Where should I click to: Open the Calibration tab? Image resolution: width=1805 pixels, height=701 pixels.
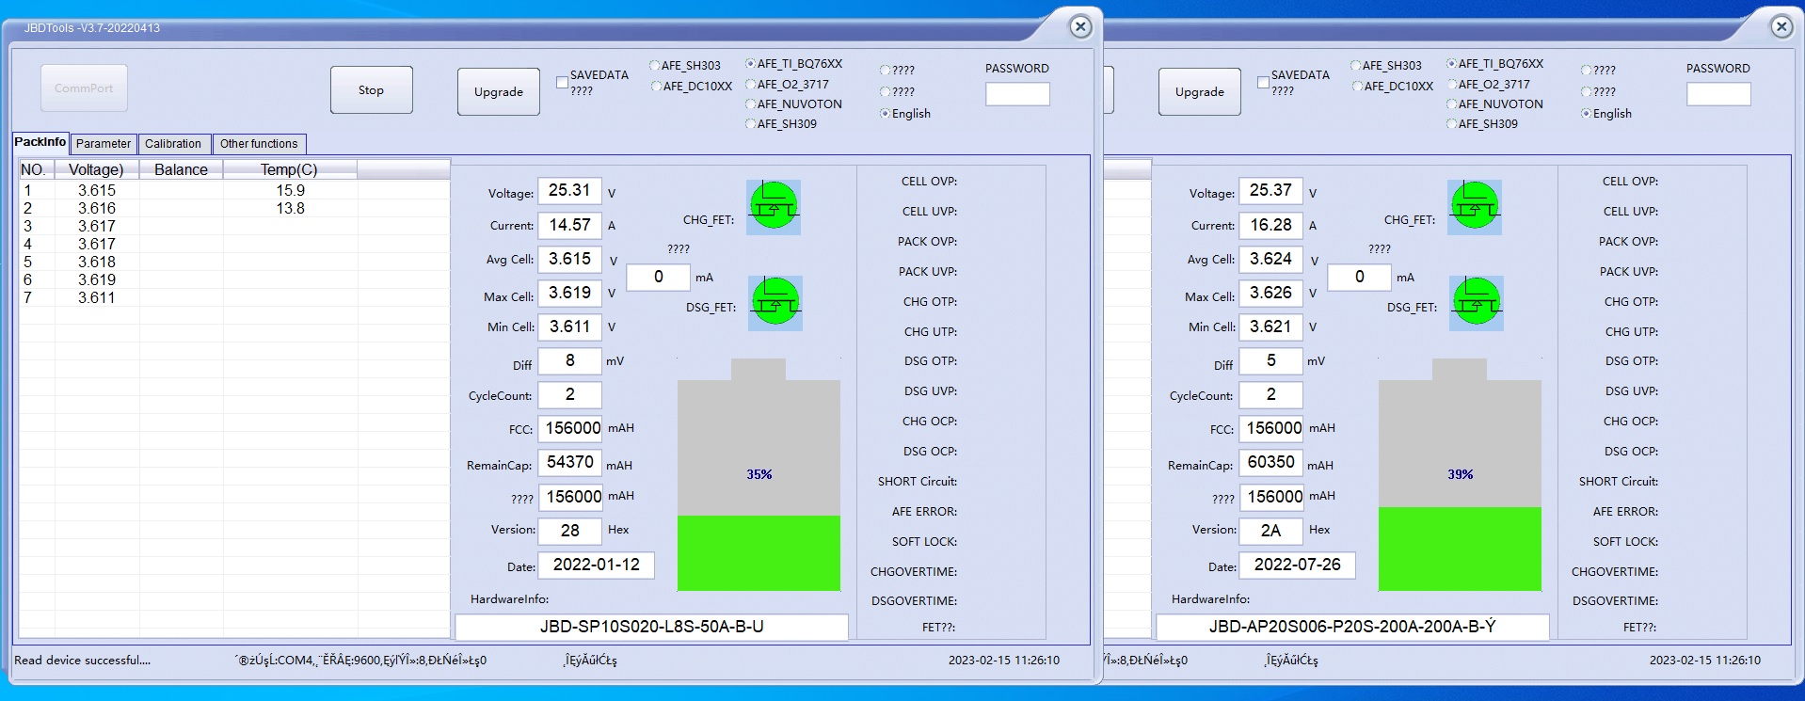[173, 144]
